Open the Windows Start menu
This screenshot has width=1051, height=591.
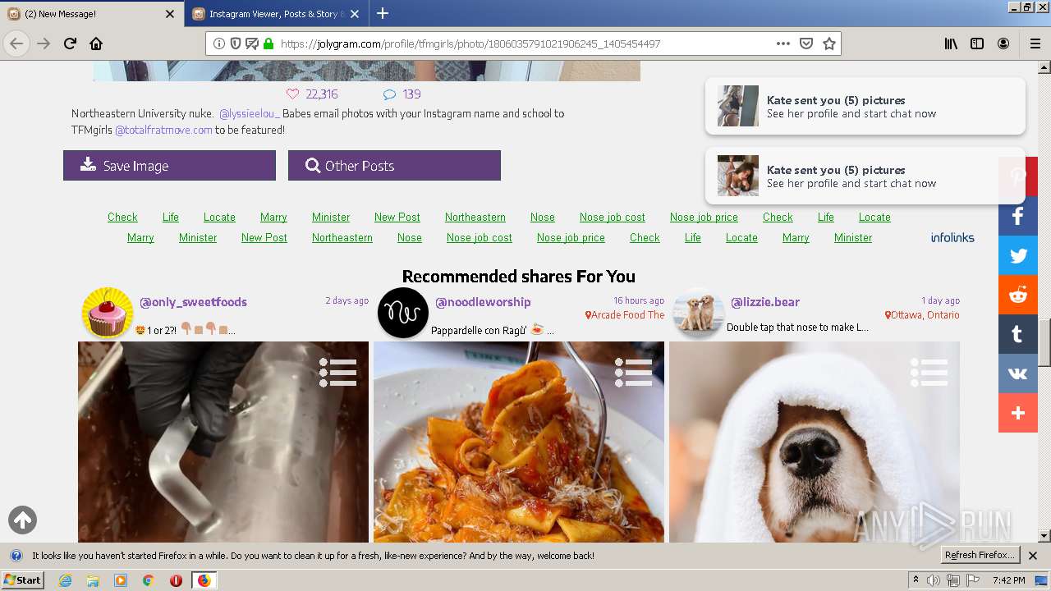tap(23, 580)
